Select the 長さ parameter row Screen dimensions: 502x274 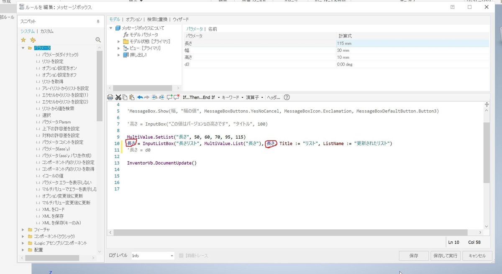[x=336, y=43]
